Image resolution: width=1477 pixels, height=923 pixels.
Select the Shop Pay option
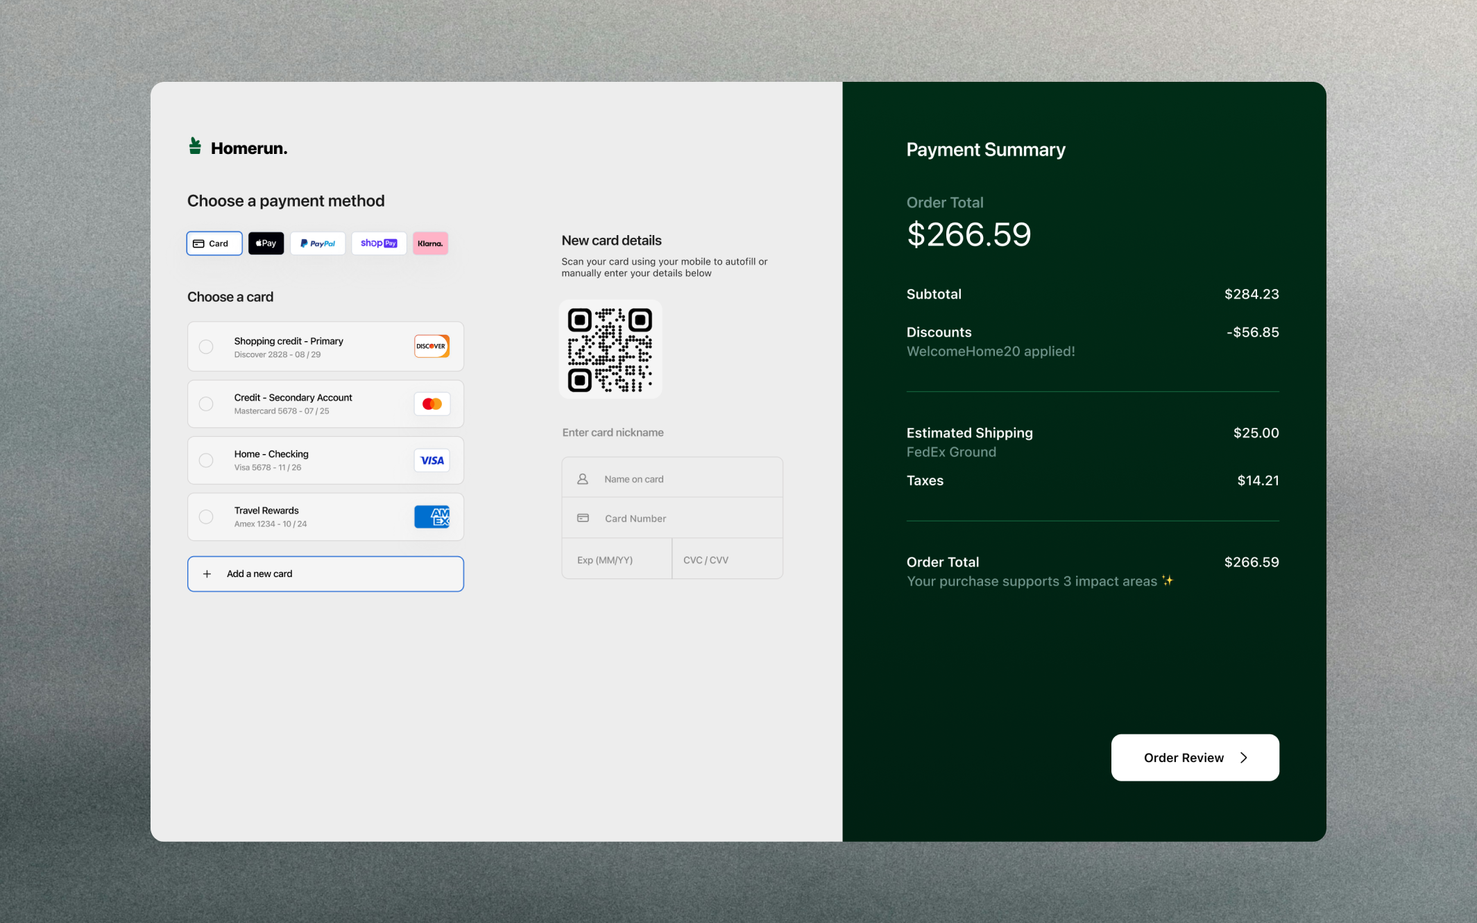tap(379, 243)
